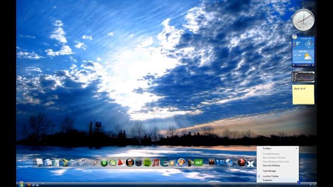Image resolution: width=333 pixels, height=187 pixels.
Task: Open the red sphere icon beside the X icon
Action: click(x=241, y=163)
